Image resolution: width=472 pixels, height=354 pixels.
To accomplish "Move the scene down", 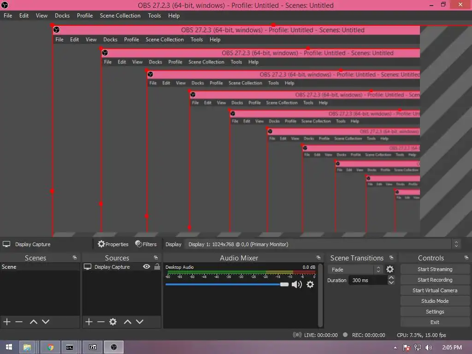I will 46,321.
